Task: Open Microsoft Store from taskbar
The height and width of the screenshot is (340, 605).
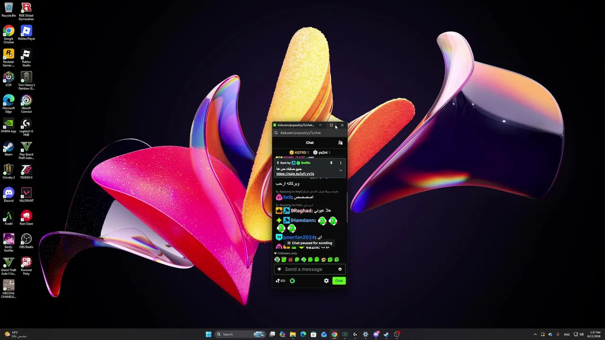Action: [x=313, y=334]
